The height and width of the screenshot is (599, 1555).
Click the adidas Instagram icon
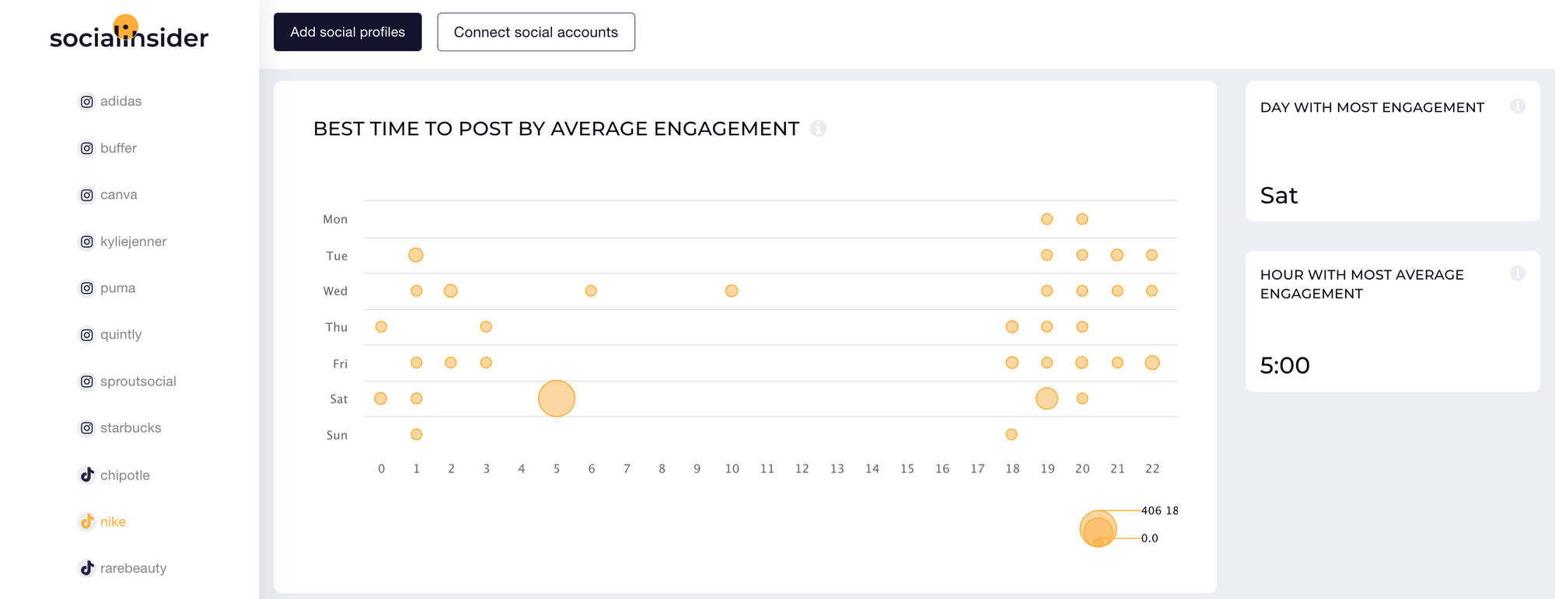pos(87,102)
